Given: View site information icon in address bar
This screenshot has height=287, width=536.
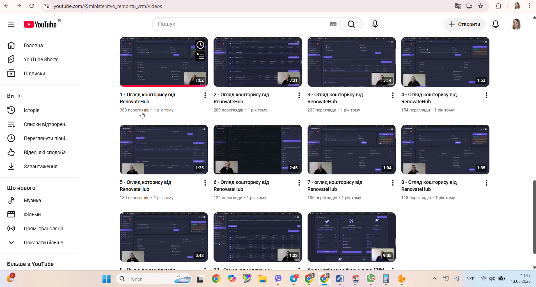Looking at the screenshot, I should 47,6.
